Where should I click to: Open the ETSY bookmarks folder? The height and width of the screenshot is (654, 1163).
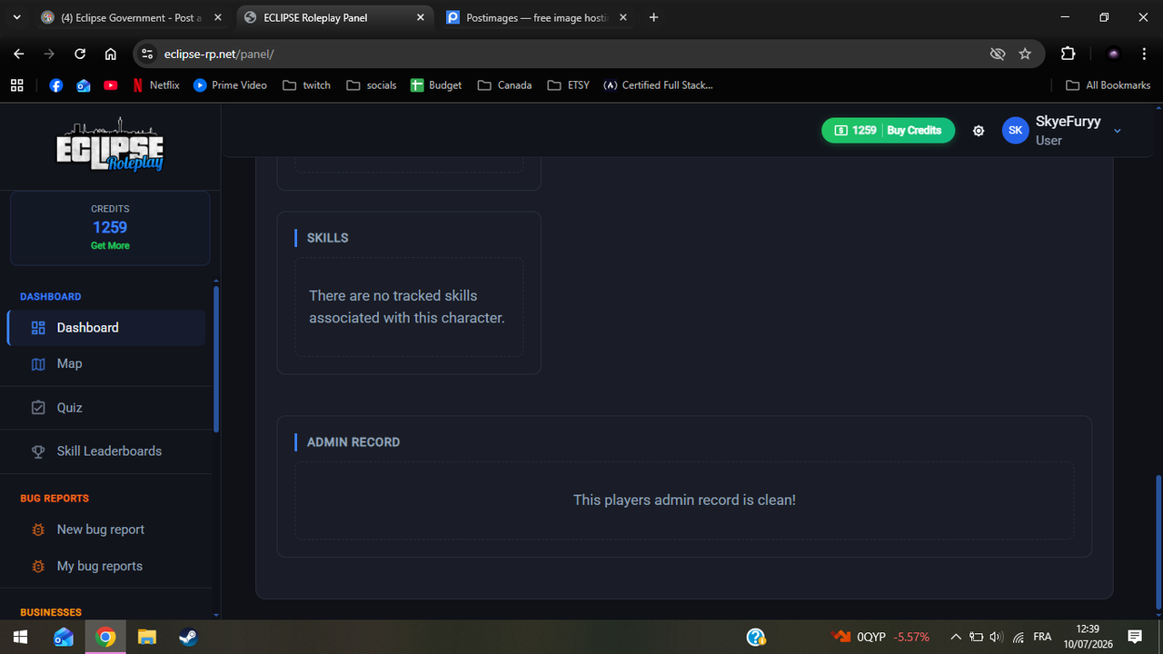tap(569, 85)
